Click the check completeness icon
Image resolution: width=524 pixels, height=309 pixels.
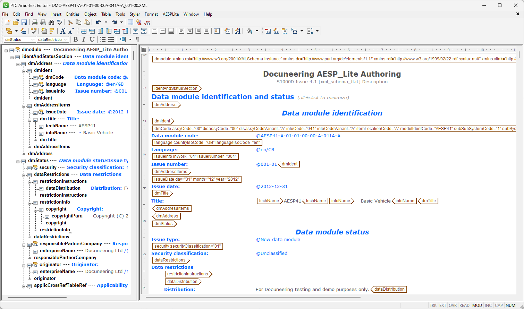click(34, 31)
